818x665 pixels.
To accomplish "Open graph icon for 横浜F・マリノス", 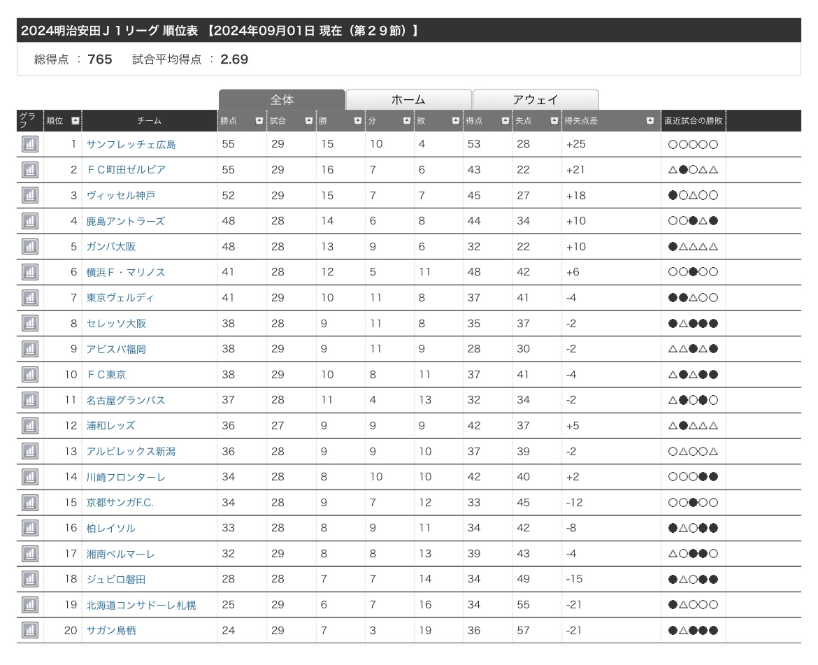I will click(30, 272).
